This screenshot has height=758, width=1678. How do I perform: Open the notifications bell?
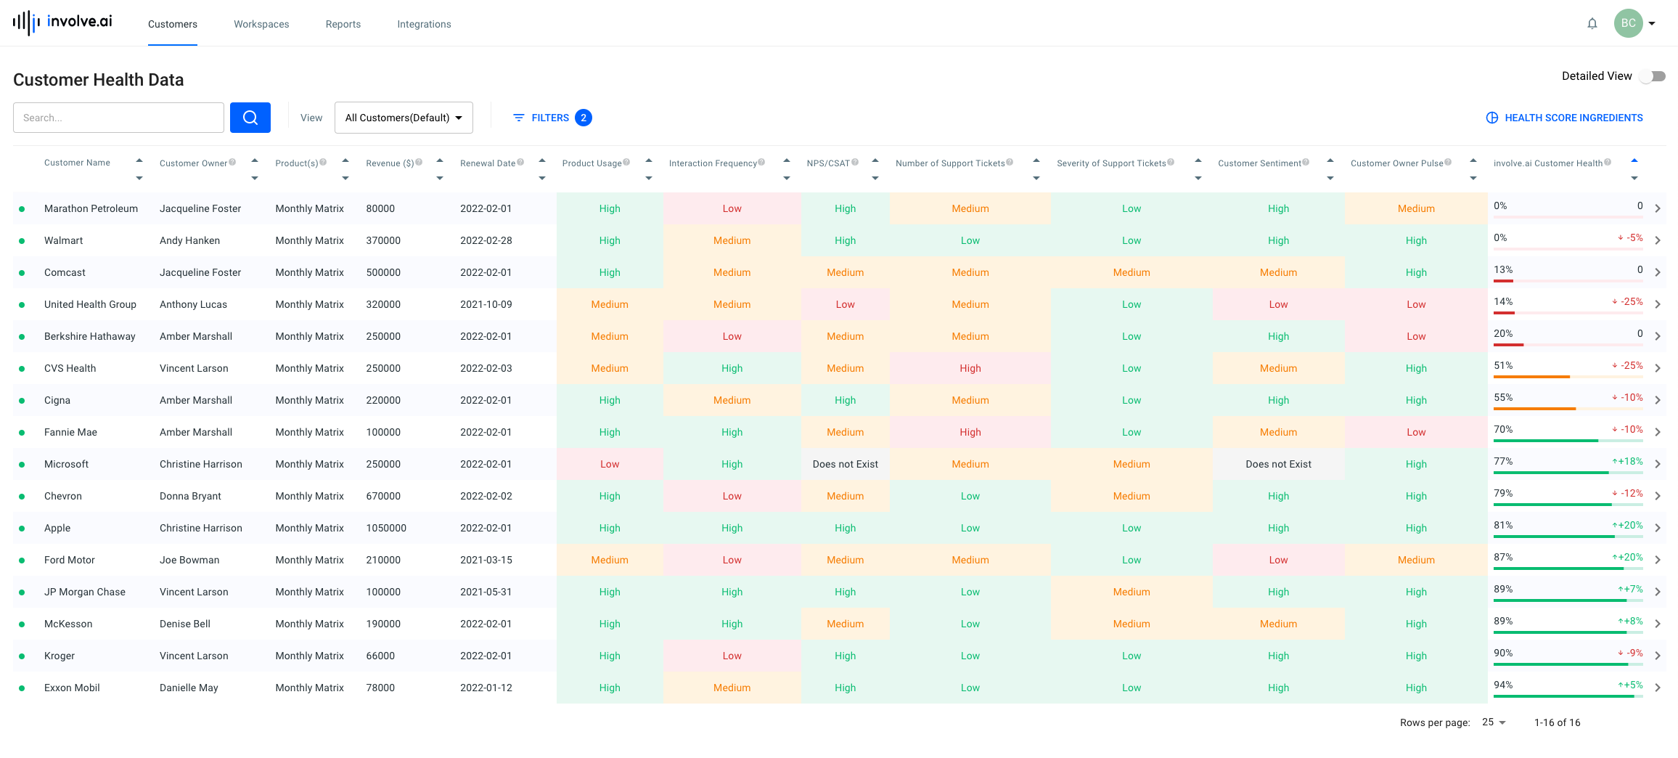tap(1592, 23)
